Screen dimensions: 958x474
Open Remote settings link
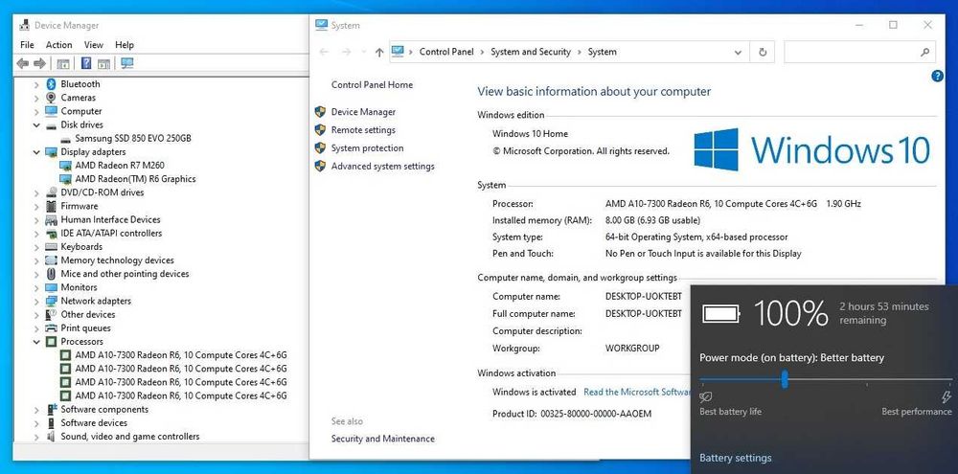(x=363, y=130)
